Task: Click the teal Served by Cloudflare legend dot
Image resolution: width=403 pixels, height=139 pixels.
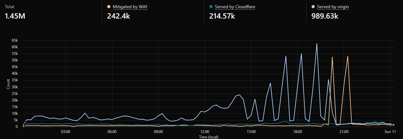Action: 211,7
